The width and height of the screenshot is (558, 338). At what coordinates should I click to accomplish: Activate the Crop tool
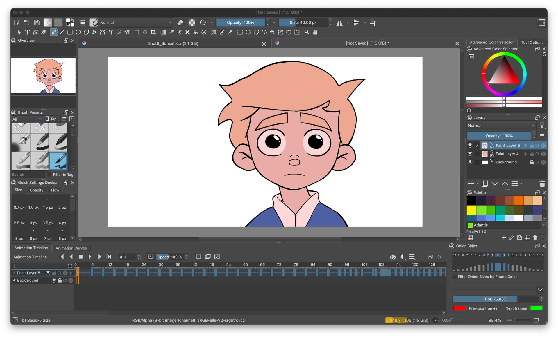(x=153, y=32)
